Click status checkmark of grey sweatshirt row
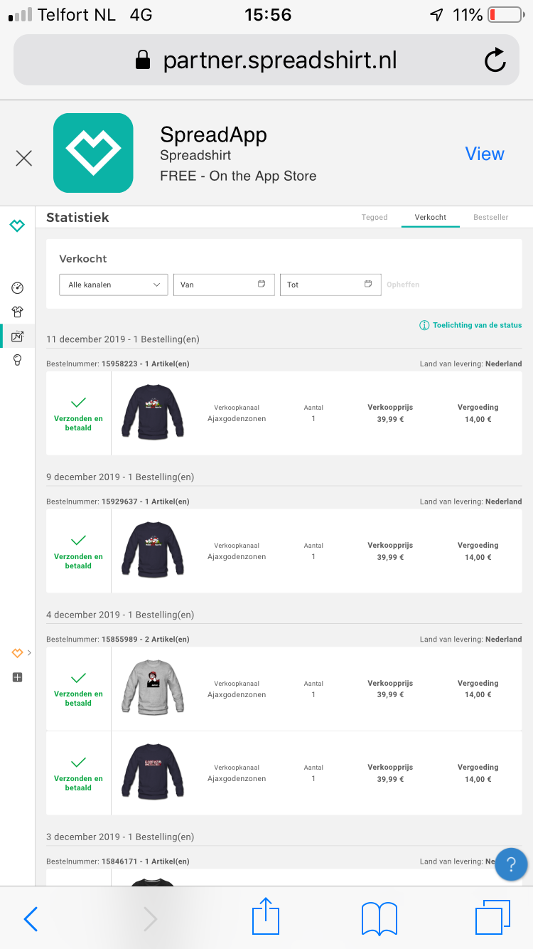 [x=78, y=678]
